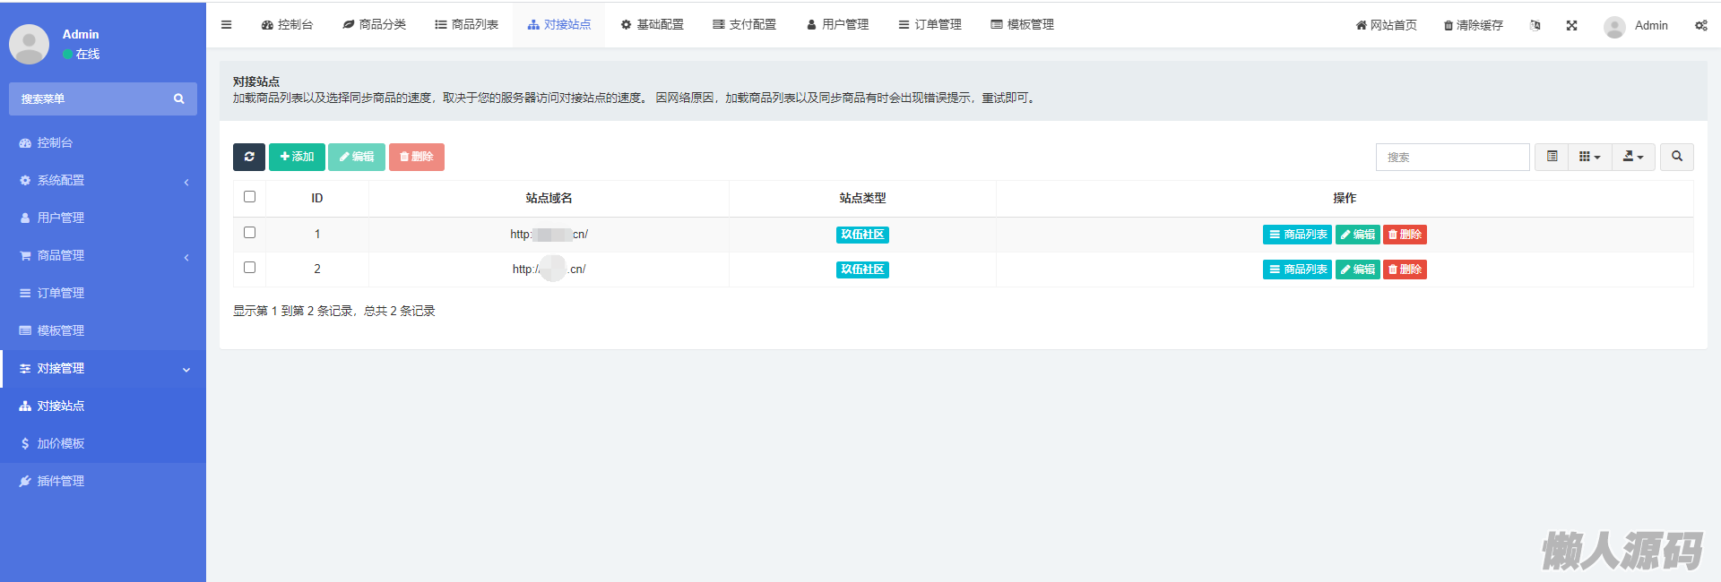The image size is (1721, 582).
Task: Click the table search magnifier button
Action: [x=1676, y=157]
